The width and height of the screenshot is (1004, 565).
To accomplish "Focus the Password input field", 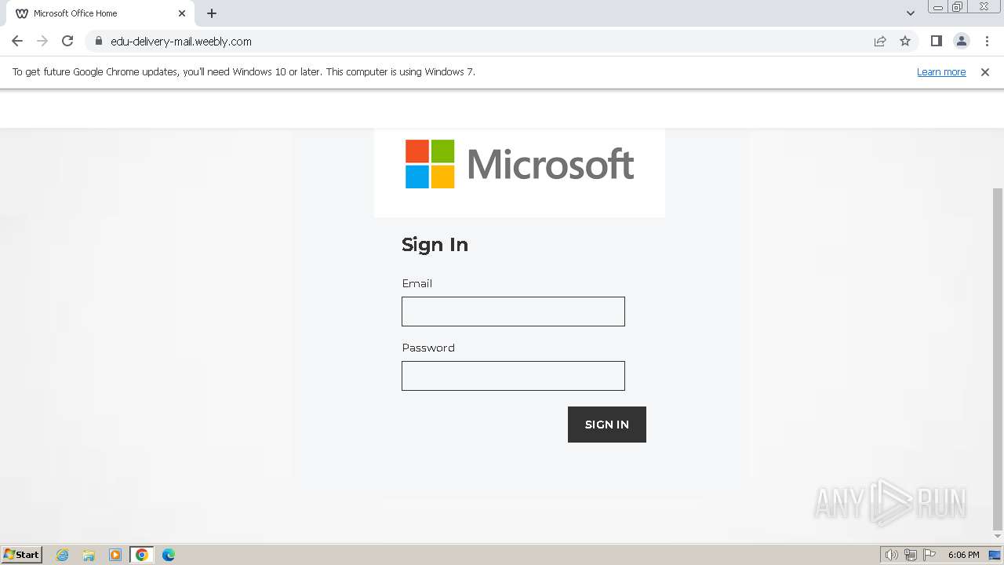I will click(513, 376).
